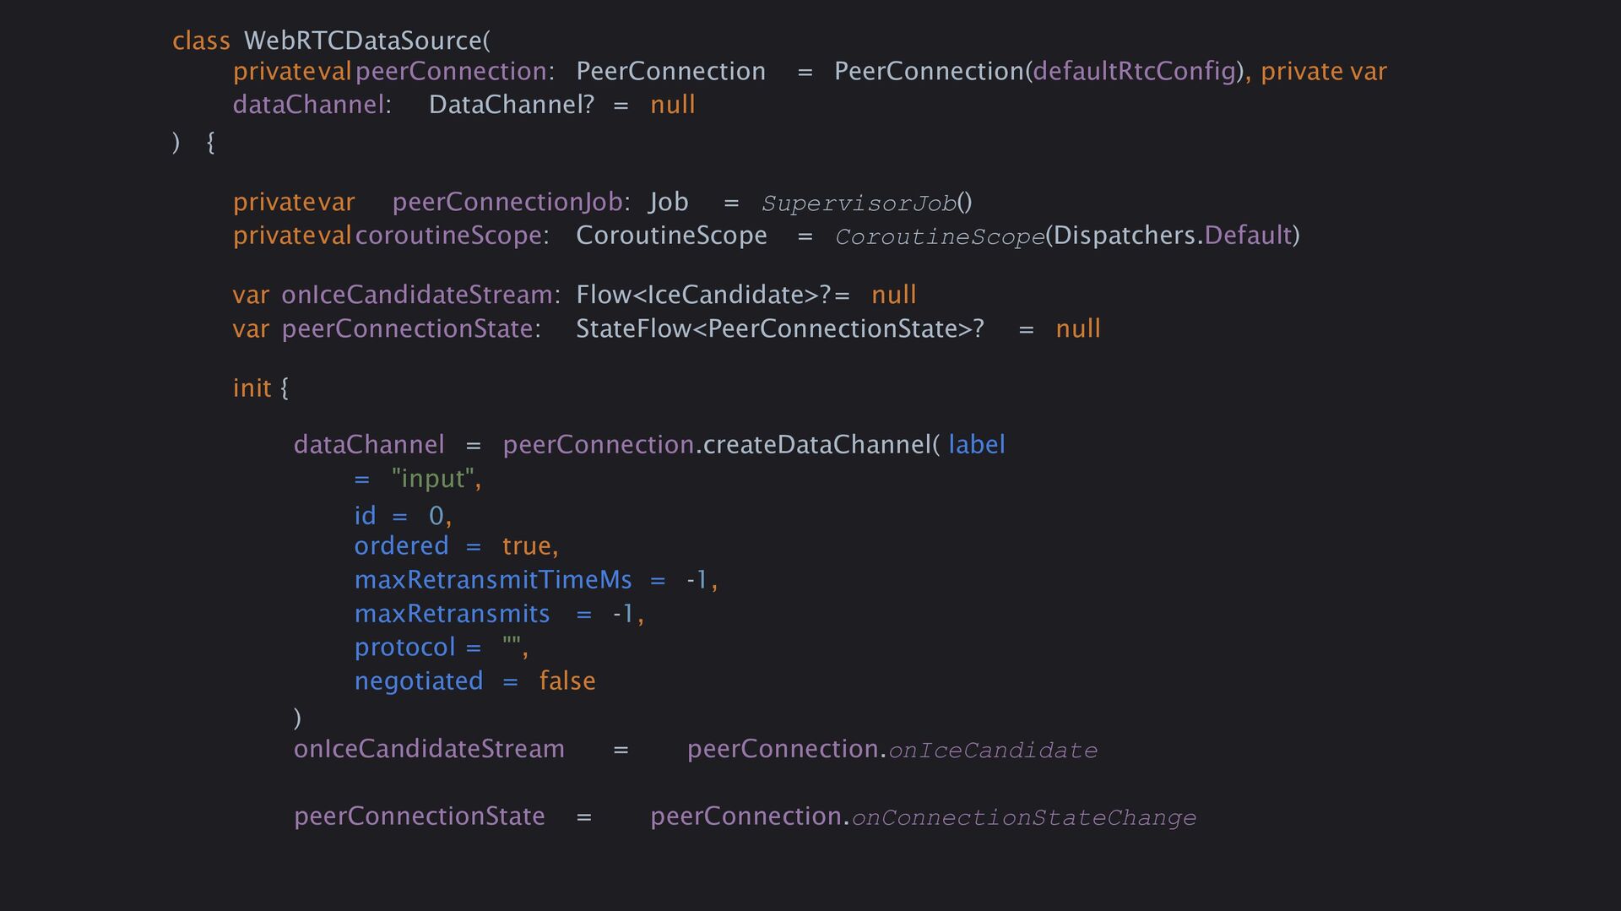This screenshot has width=1621, height=911.
Task: Click the SupervisorJob() call
Action: (x=866, y=203)
